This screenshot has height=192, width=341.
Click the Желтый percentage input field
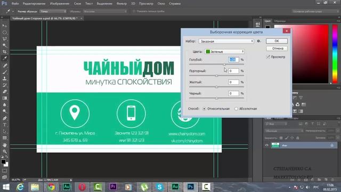(x=233, y=82)
